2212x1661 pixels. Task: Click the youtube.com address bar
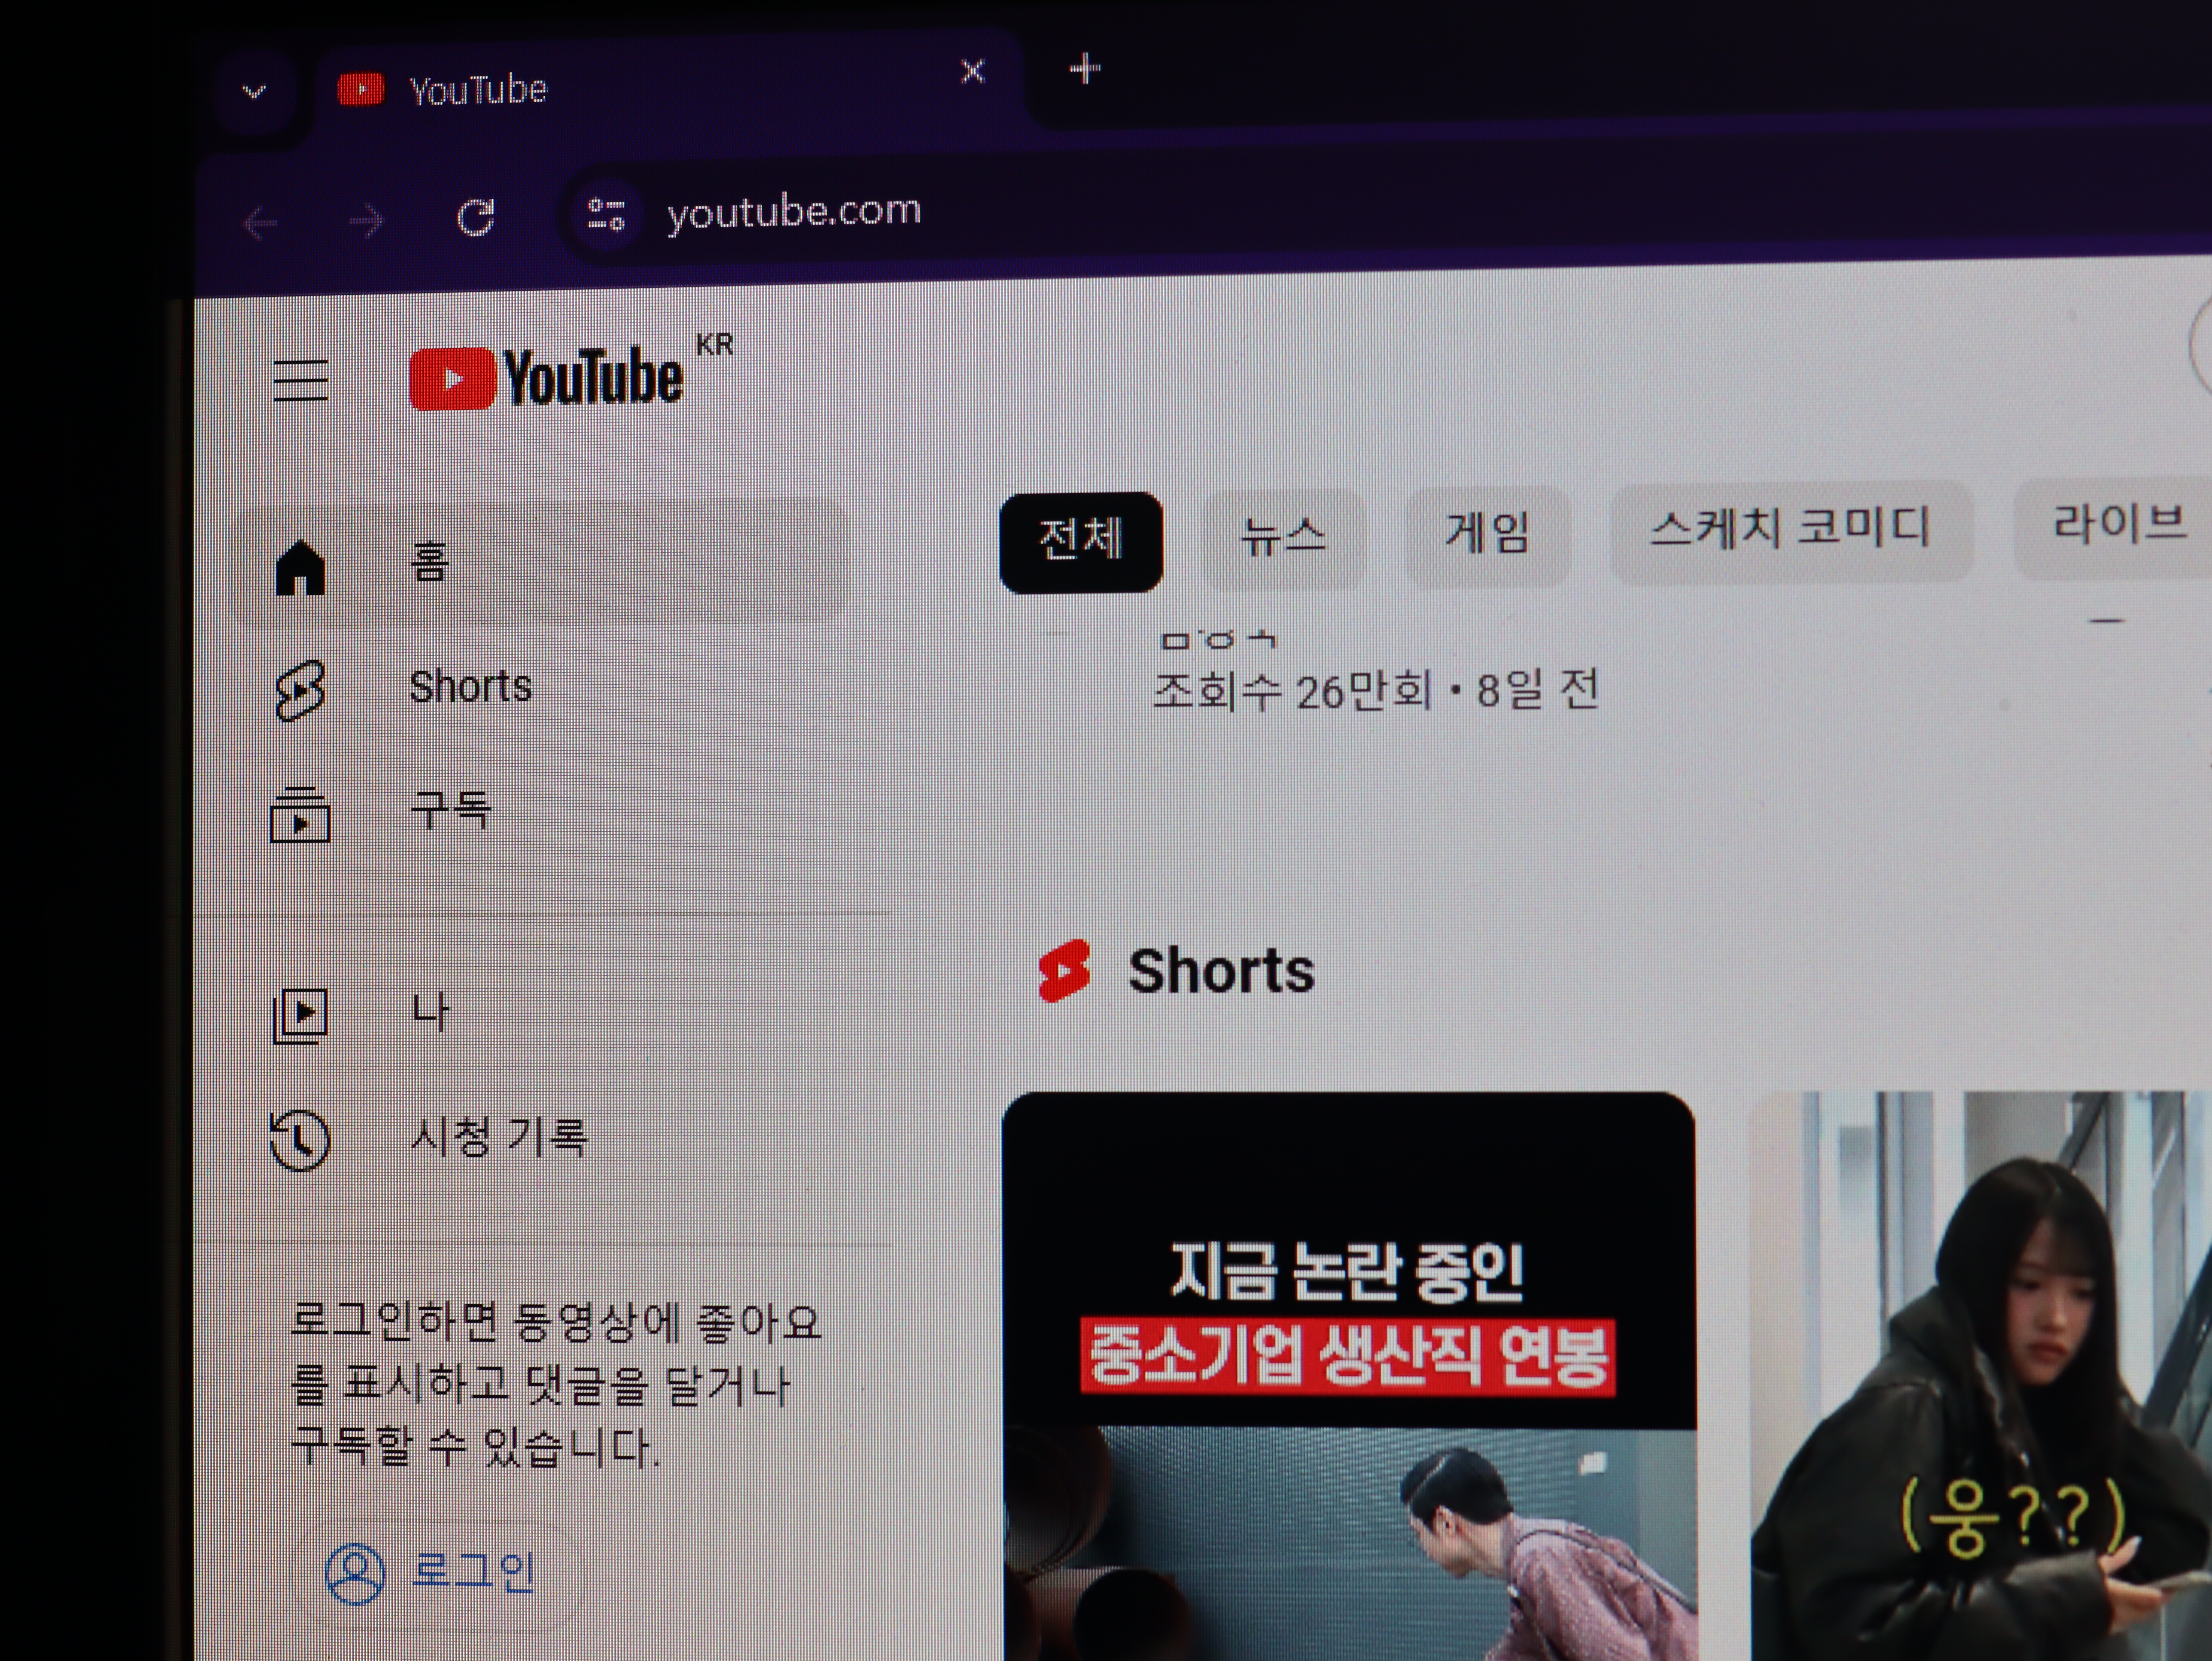[1200, 210]
